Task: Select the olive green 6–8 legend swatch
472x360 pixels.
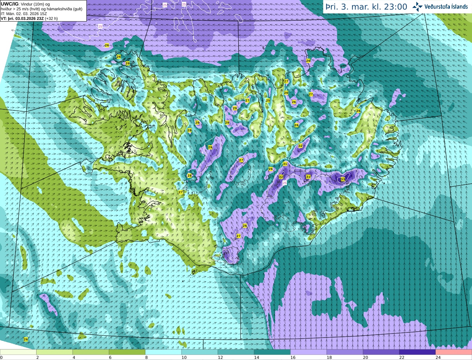Action: click(127, 352)
